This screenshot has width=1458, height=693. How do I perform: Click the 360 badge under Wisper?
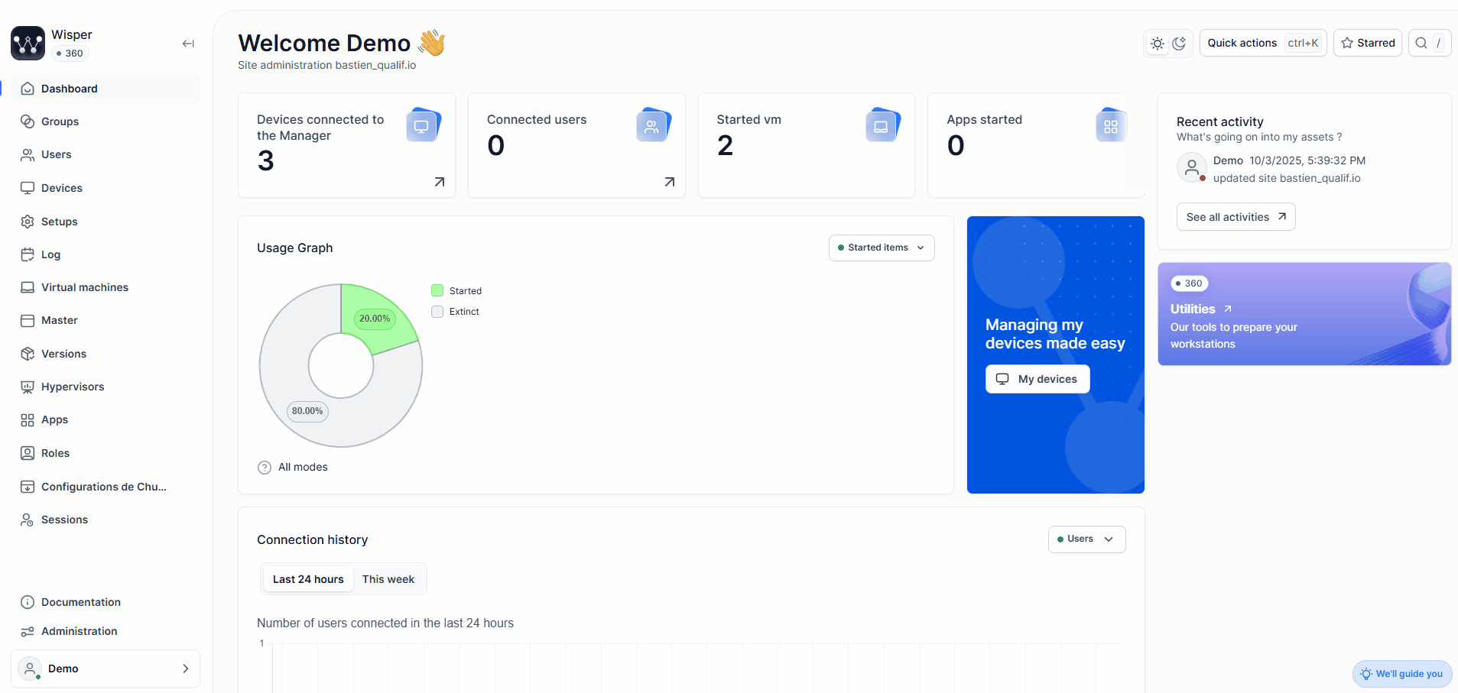tap(70, 53)
